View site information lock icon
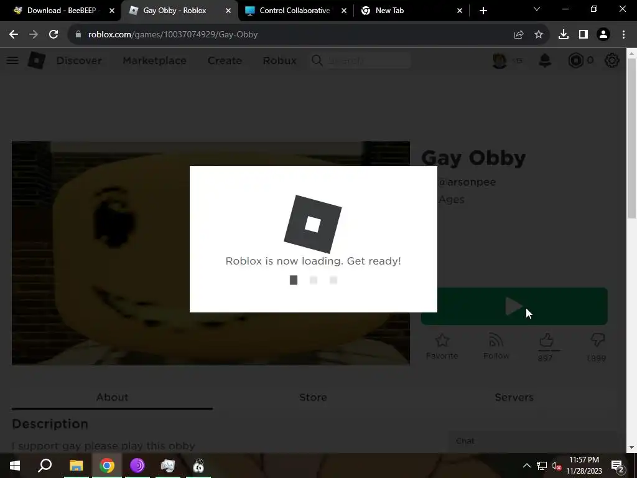This screenshot has width=637, height=478. pyautogui.click(x=78, y=35)
